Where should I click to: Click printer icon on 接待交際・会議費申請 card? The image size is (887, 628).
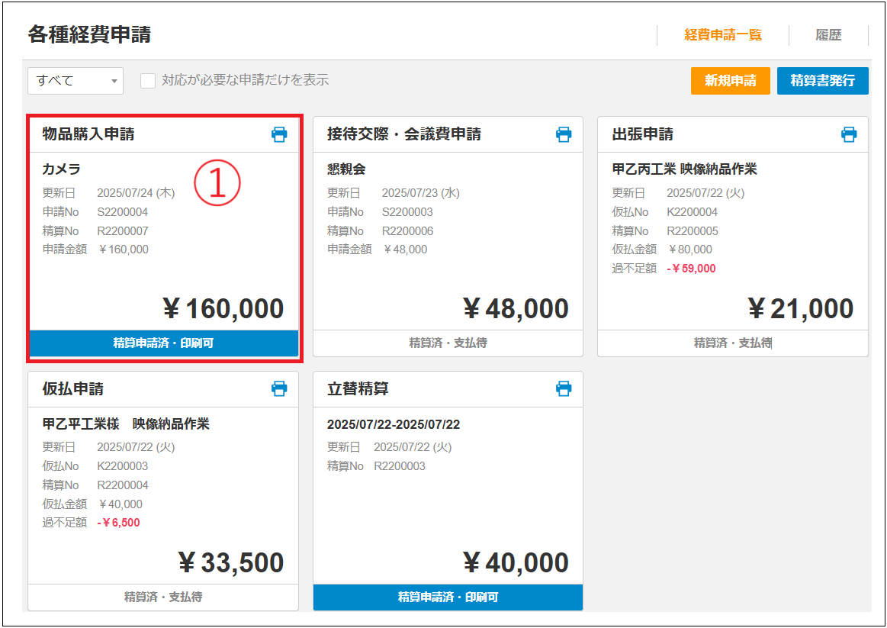click(564, 135)
